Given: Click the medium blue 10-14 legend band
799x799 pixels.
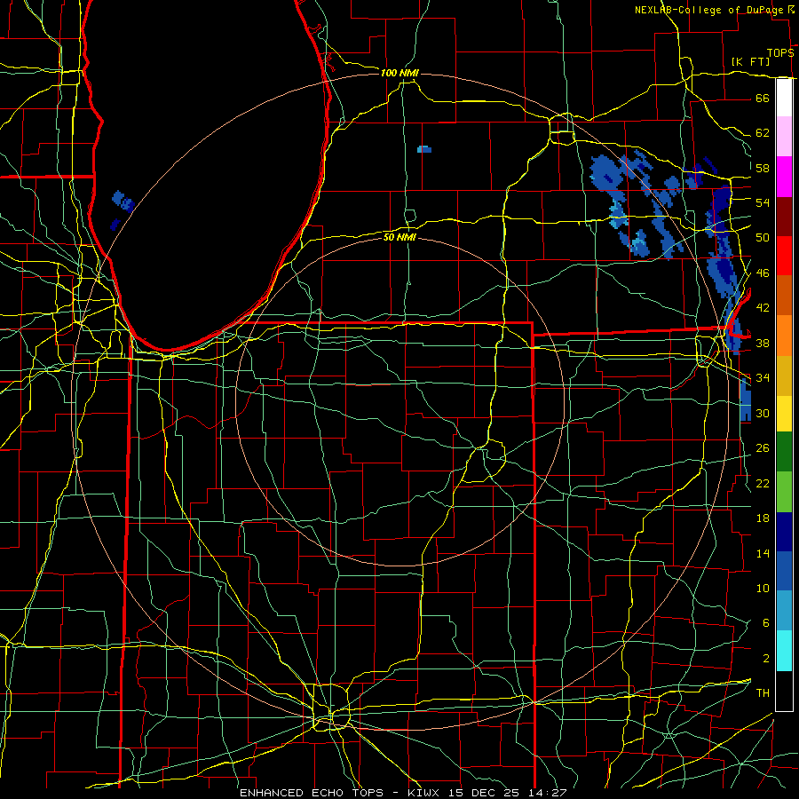Looking at the screenshot, I should (784, 572).
